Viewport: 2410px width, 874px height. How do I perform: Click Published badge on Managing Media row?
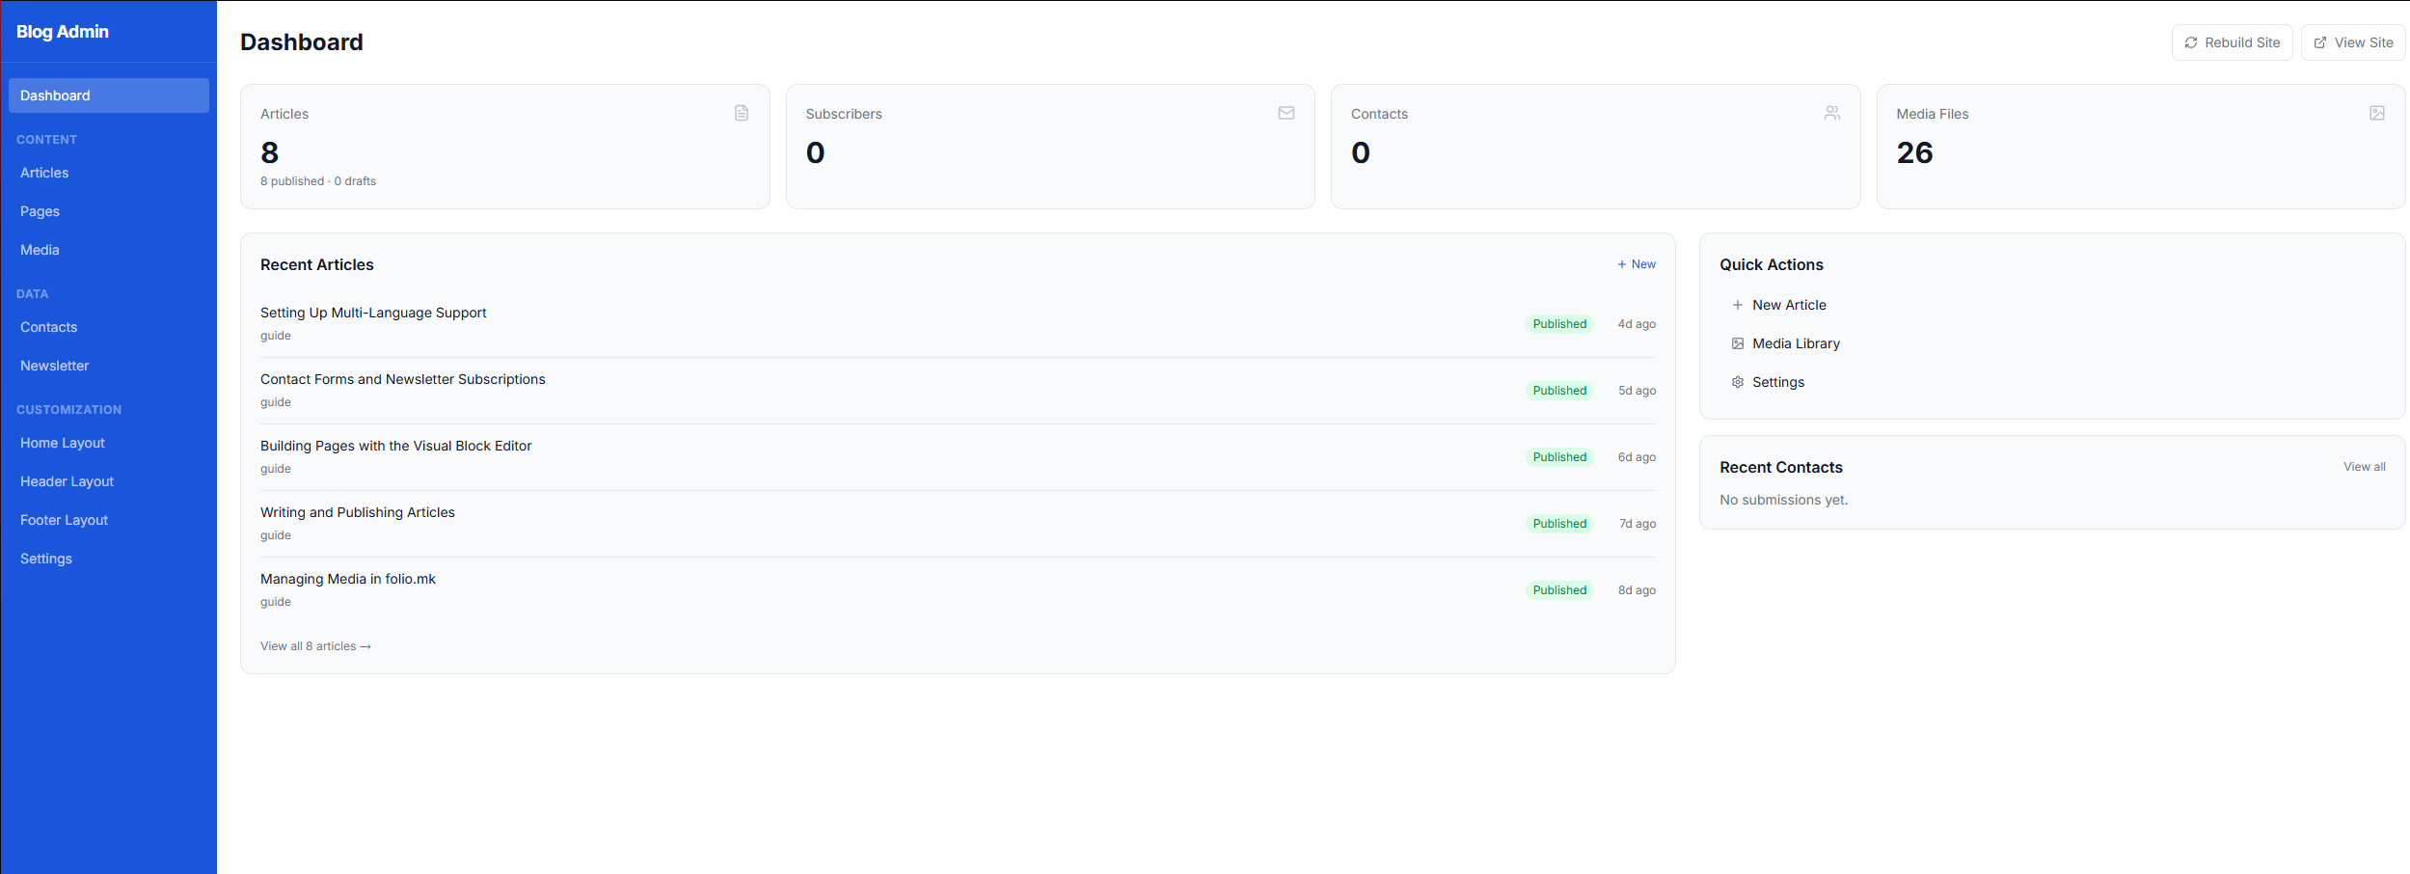pos(1559,590)
